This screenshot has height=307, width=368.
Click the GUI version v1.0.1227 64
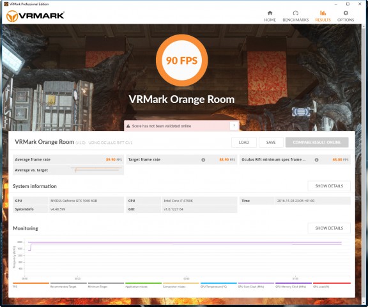(173, 209)
